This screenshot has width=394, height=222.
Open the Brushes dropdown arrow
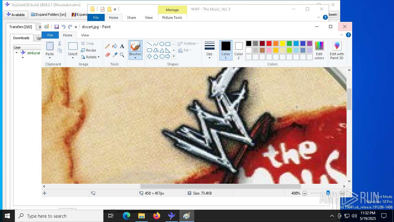click(135, 58)
